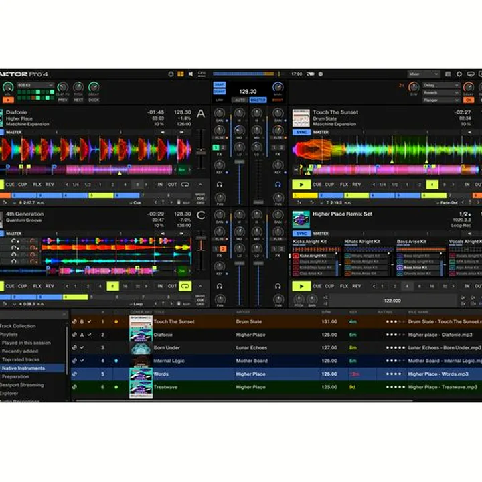
Task: Click the circular indicator icon in header
Action: (x=171, y=74)
